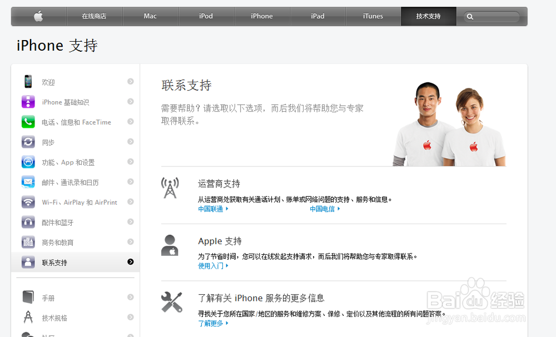The height and width of the screenshot is (337, 556).
Task: Click the mail envelope icon in sidebar
Action: click(x=28, y=182)
